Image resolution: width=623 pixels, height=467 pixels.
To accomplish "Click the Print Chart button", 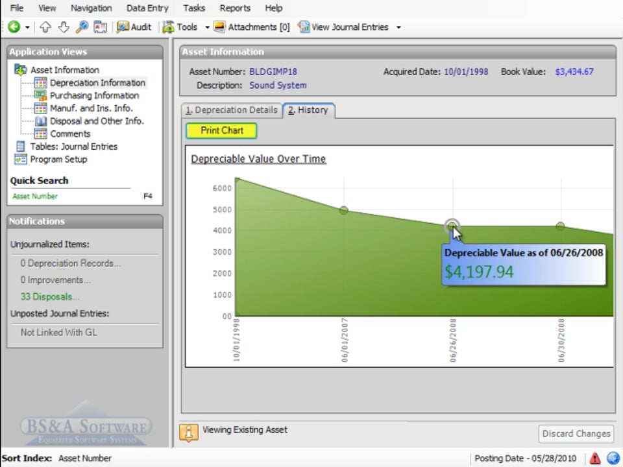I will tap(221, 130).
